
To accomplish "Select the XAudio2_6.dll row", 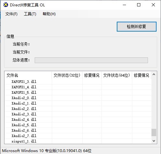I will pyautogui.click(x=78, y=130).
